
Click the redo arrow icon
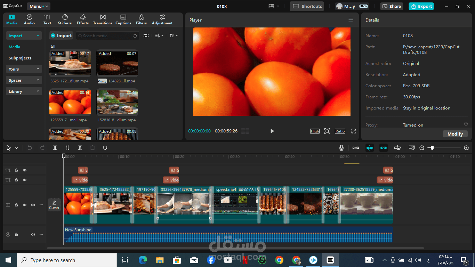42,148
